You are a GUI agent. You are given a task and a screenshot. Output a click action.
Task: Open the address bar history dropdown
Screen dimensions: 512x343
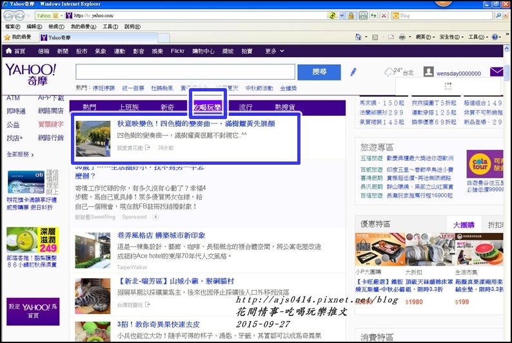tap(342, 15)
